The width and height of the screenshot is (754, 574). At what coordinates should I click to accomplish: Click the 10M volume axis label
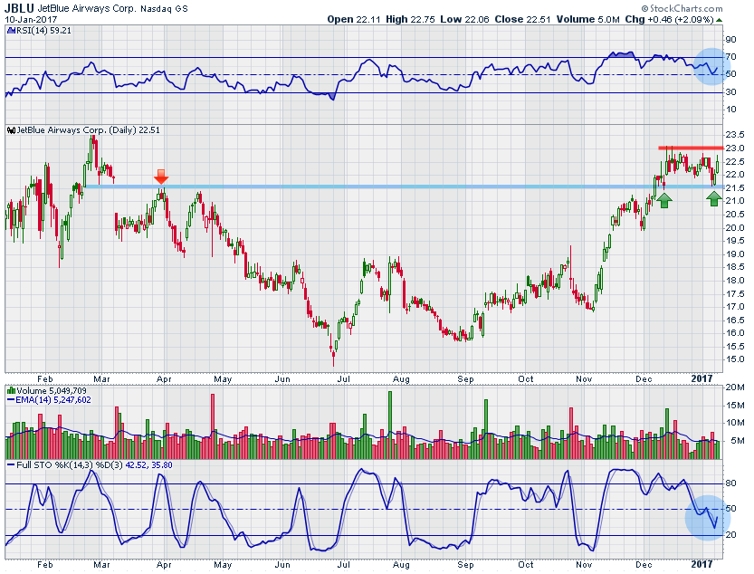click(734, 423)
